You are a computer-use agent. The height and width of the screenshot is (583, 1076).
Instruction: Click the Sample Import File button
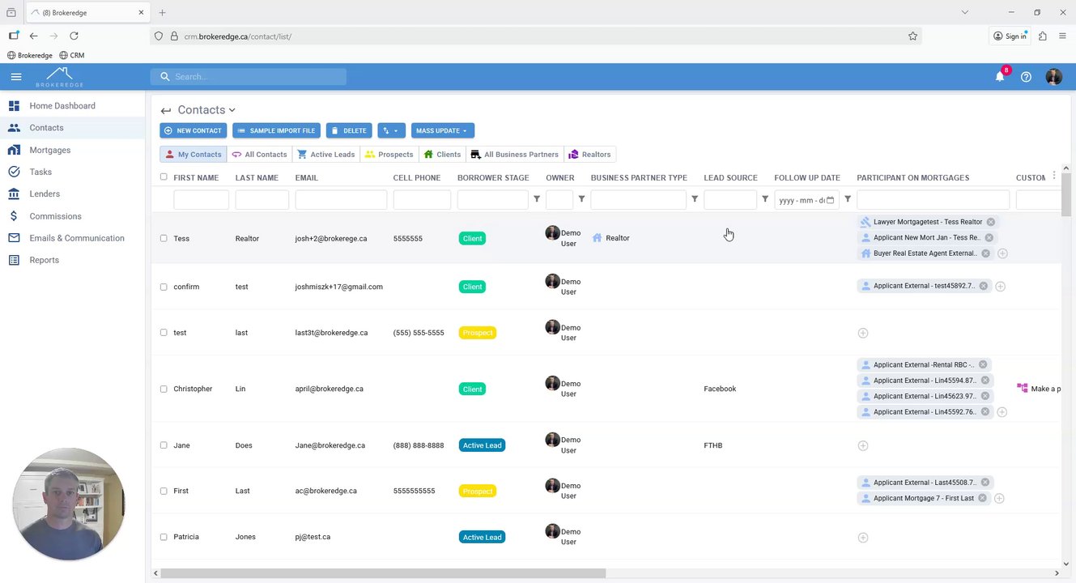click(276, 130)
